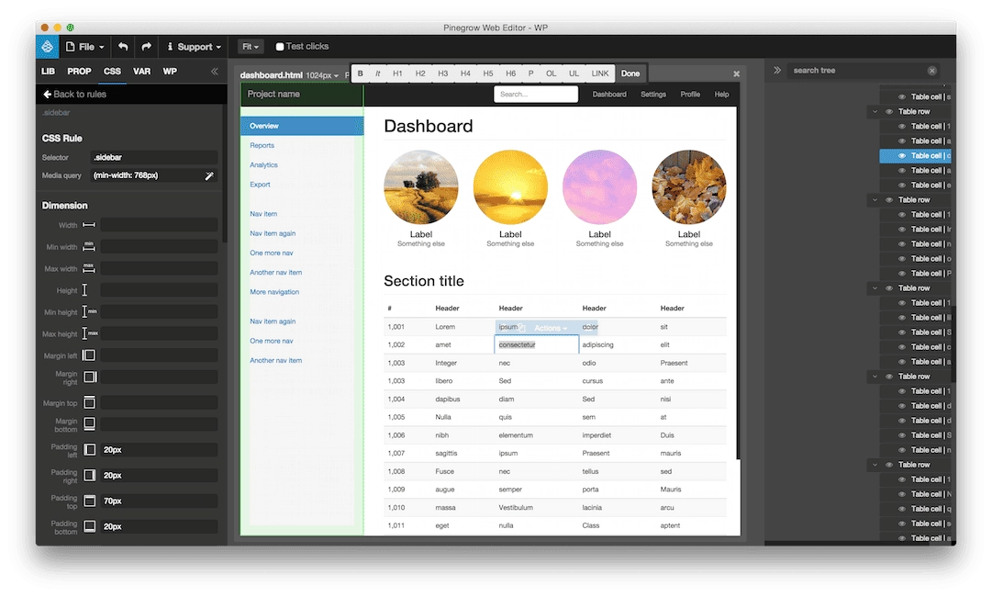Click the Max height icon
This screenshot has height=597, width=992.
point(89,333)
